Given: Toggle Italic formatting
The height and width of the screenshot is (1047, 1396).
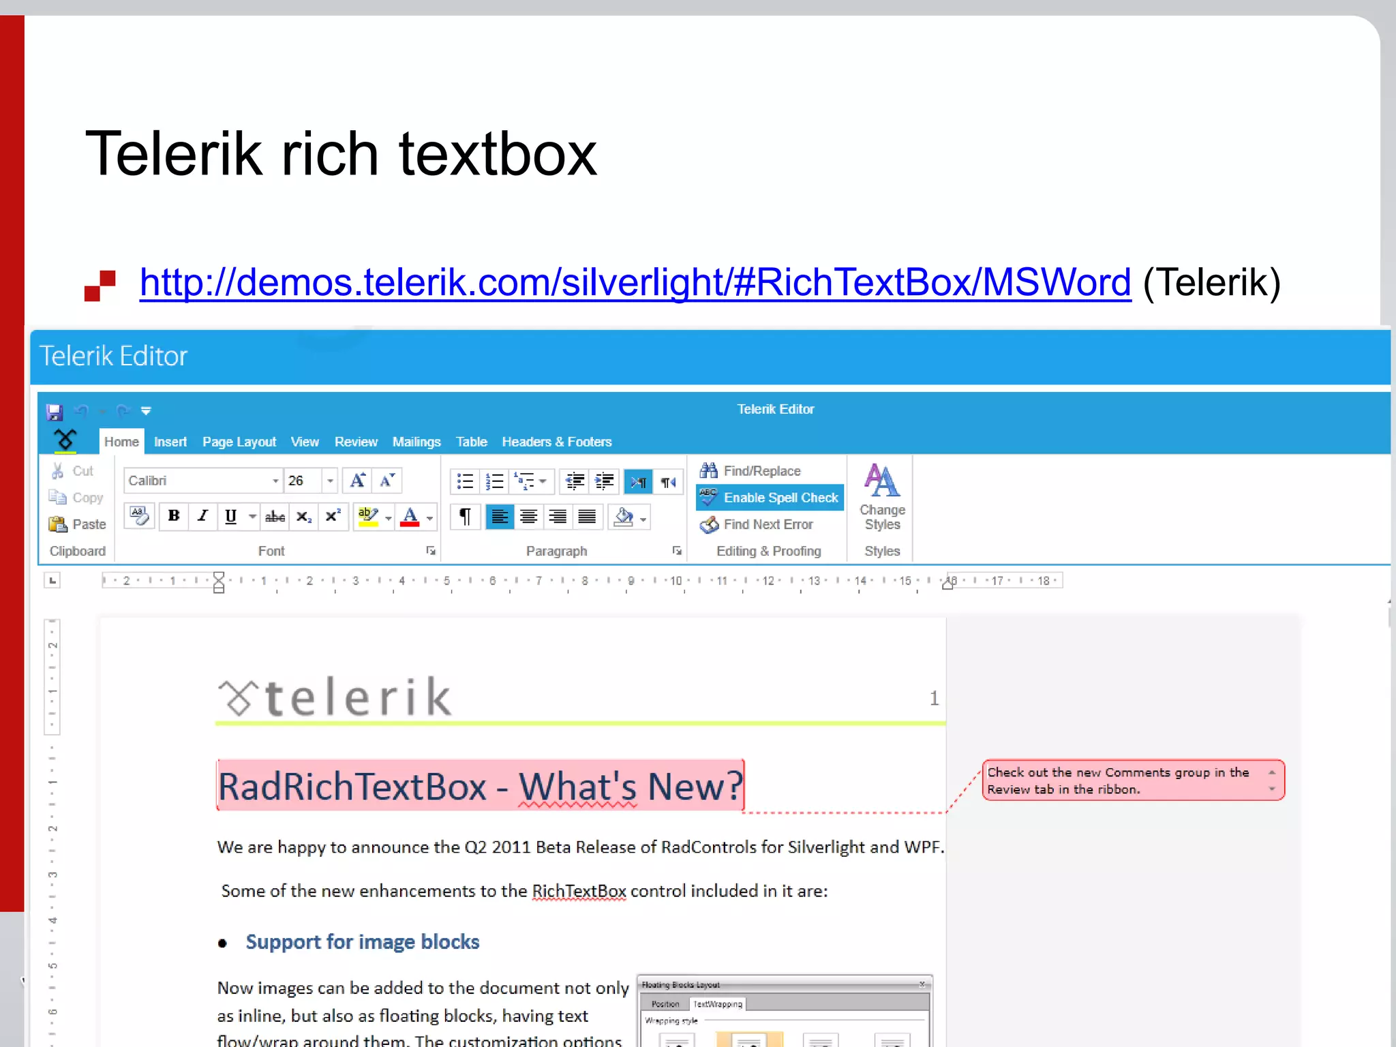Looking at the screenshot, I should point(202,516).
